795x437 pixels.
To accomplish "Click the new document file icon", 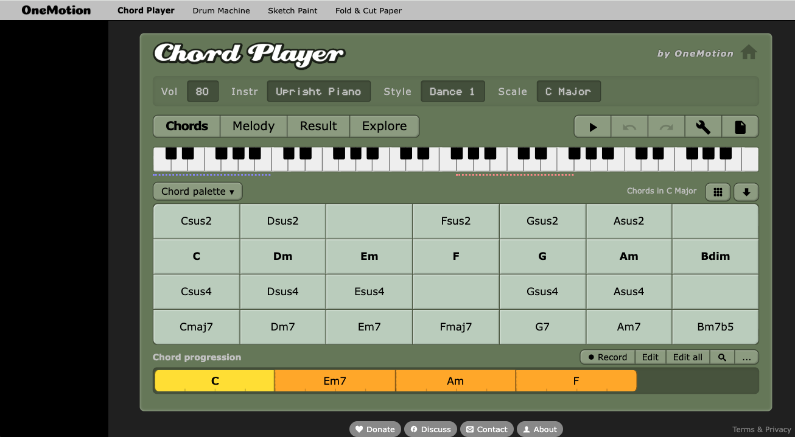I will 740,127.
